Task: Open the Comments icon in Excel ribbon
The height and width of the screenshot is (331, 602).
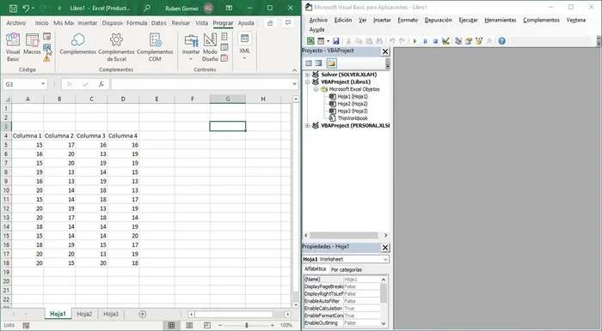Action: (288, 23)
